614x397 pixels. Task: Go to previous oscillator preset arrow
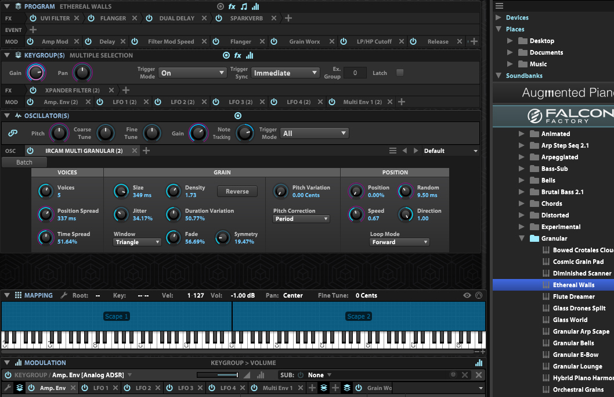pos(404,151)
